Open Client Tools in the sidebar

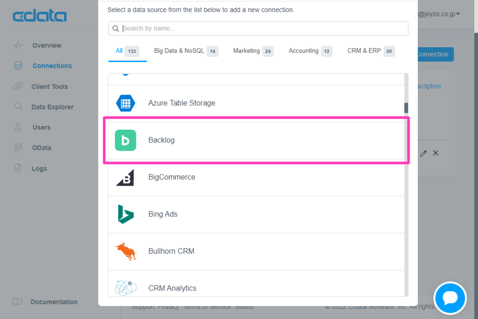pos(49,87)
